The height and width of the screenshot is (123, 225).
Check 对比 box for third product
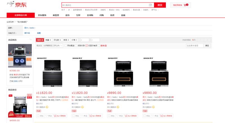pos(109,116)
